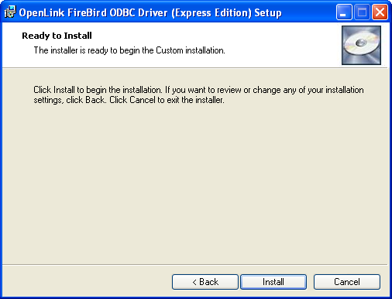Exit the installer with Cancel button
This screenshot has height=299, width=392.
pos(347,282)
